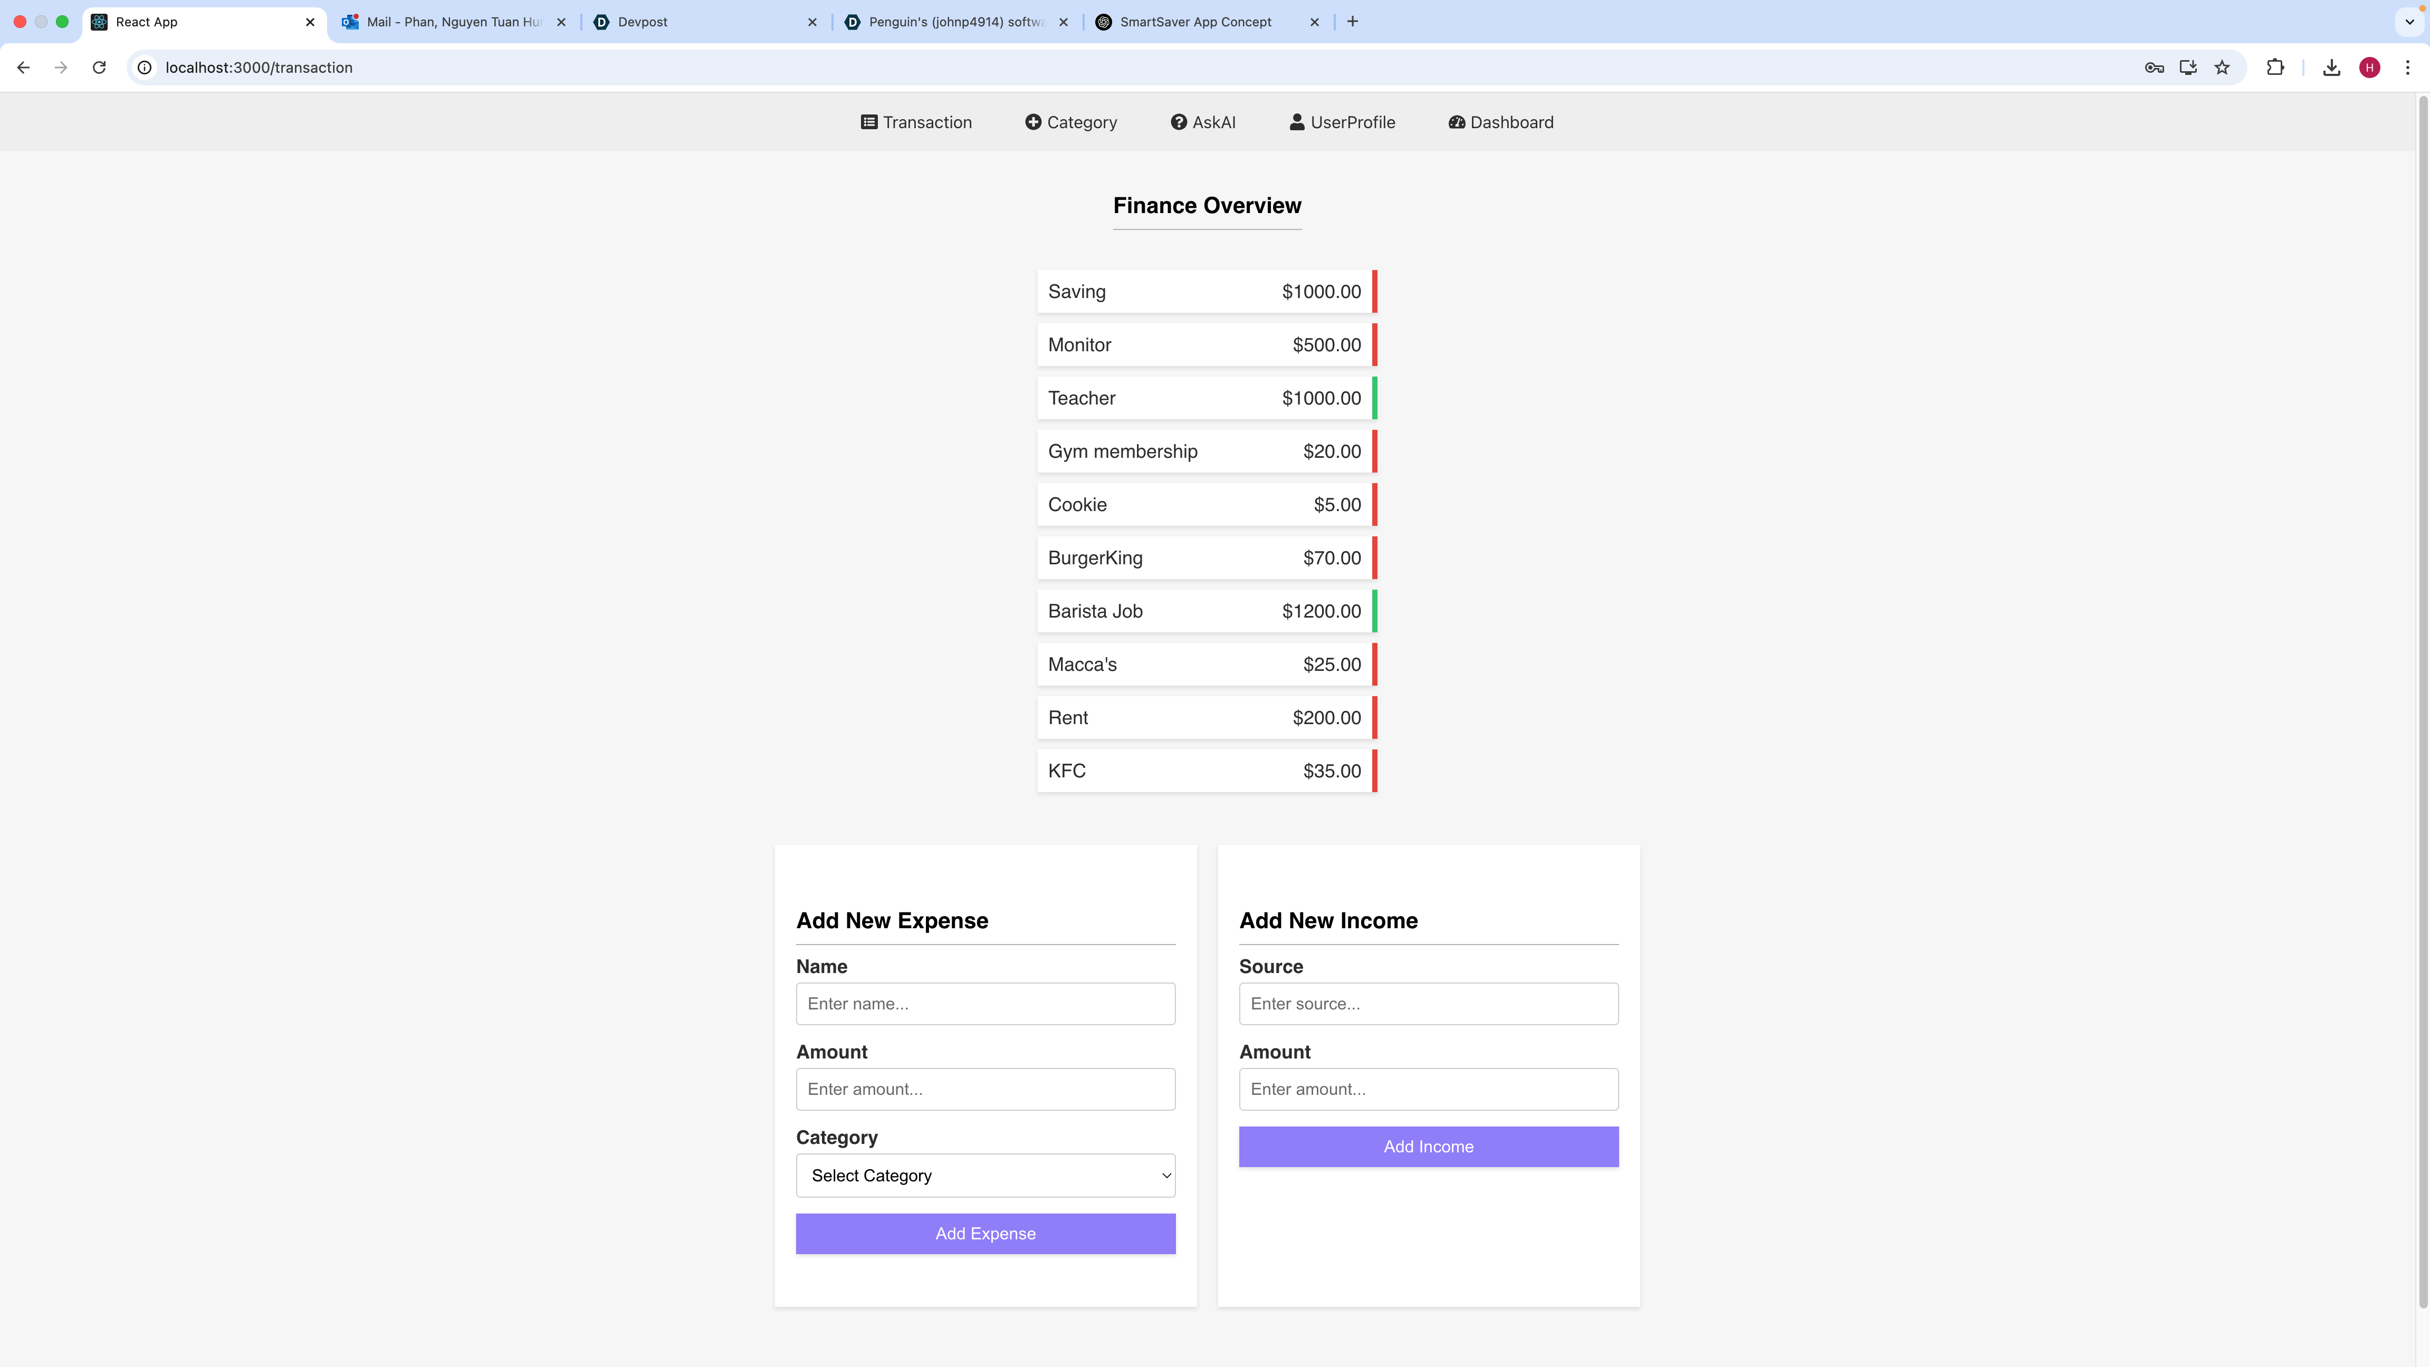The width and height of the screenshot is (2430, 1367).
Task: Click the password manager key icon
Action: pos(2154,68)
